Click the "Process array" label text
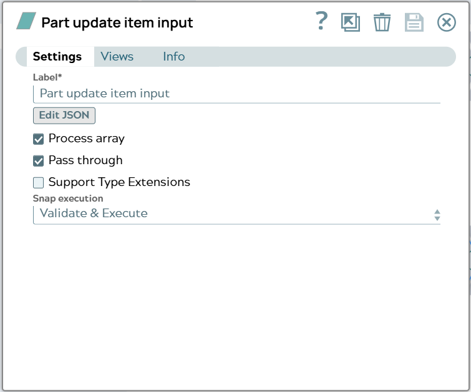Viewport: 471px width, 392px height. click(87, 139)
